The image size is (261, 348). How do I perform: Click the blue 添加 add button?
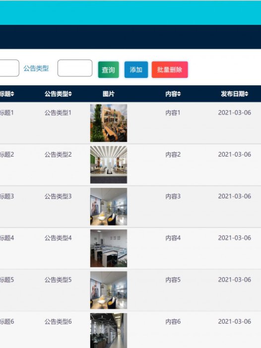(x=136, y=70)
